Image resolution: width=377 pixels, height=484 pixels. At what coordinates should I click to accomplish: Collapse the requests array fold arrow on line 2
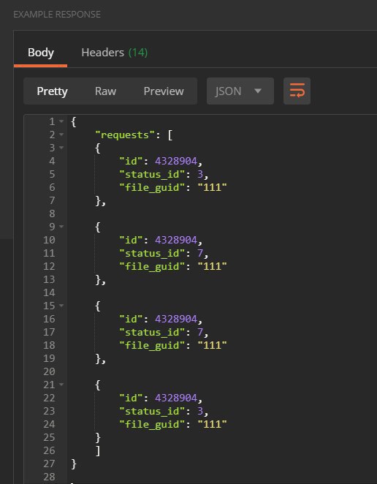pyautogui.click(x=61, y=135)
